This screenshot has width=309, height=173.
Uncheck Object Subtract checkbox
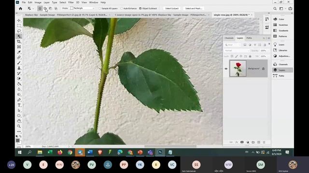140,9
